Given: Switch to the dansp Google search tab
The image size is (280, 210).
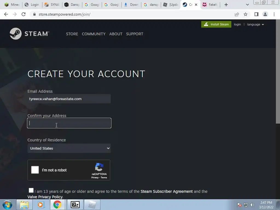Looking at the screenshot, I should pos(151,5).
